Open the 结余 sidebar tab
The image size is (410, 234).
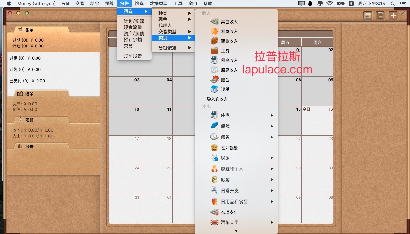[x=29, y=94]
